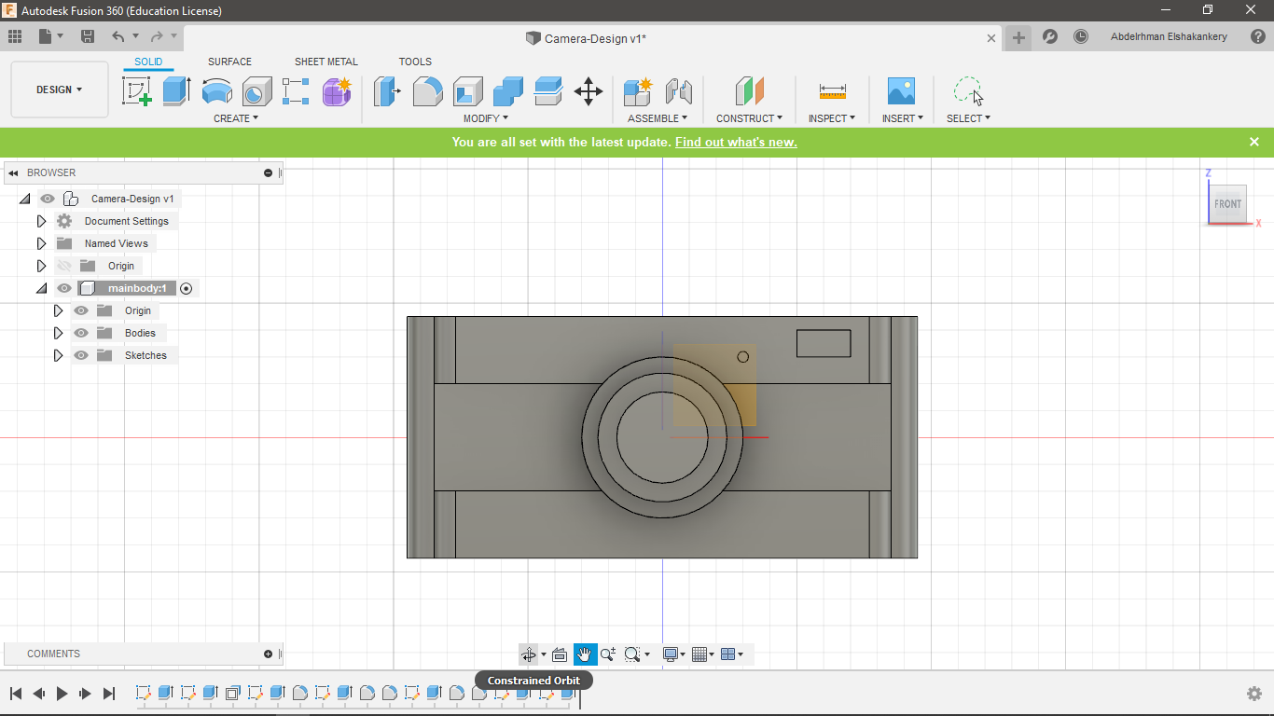
Task: Toggle visibility of Camera-Design v1
Action: 48,199
